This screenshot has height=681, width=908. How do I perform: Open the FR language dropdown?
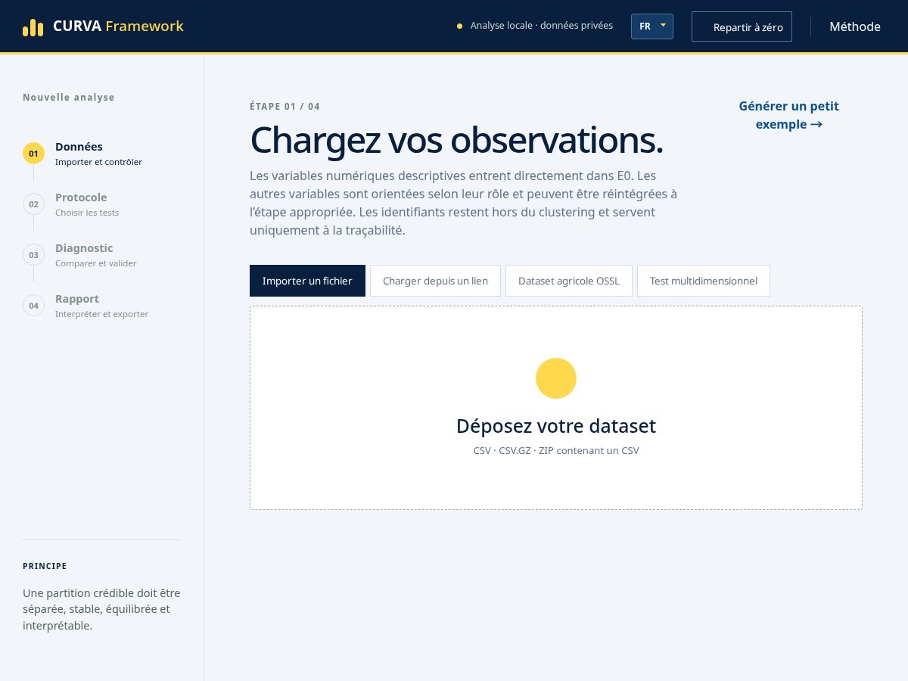click(652, 26)
